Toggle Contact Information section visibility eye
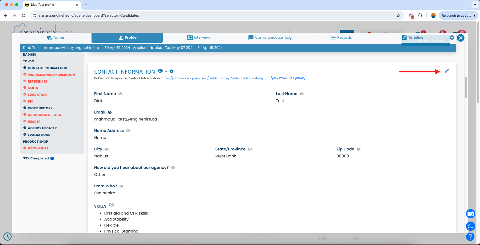This screenshot has height=245, width=480. tap(160, 71)
